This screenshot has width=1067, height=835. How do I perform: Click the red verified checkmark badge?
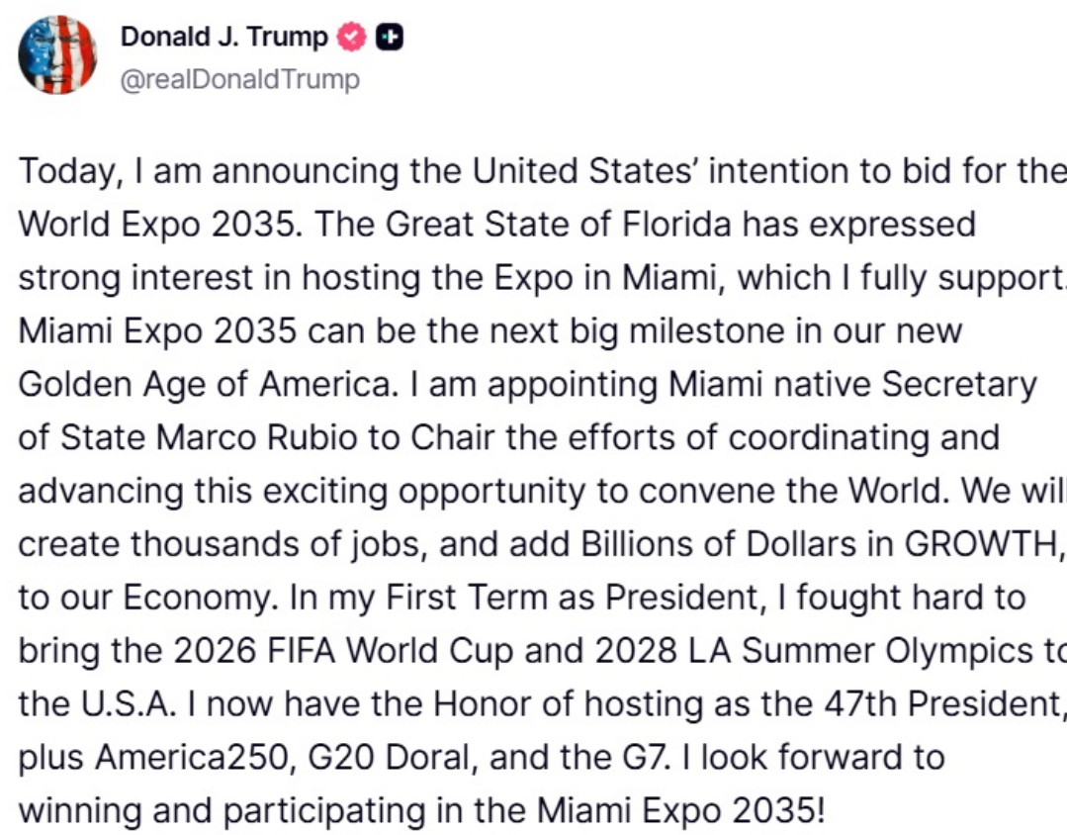click(x=353, y=38)
